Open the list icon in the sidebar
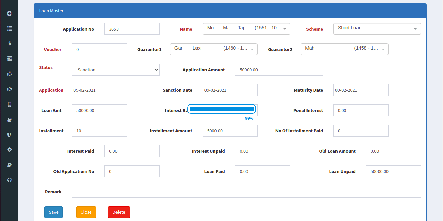Image resolution: width=443 pixels, height=221 pixels. (9, 29)
